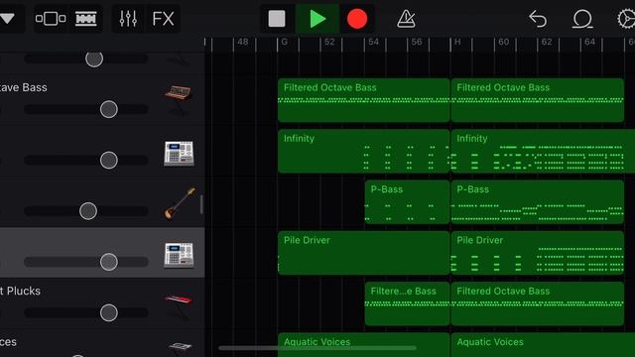Select Aquatic Voices region at section G

coord(363,345)
